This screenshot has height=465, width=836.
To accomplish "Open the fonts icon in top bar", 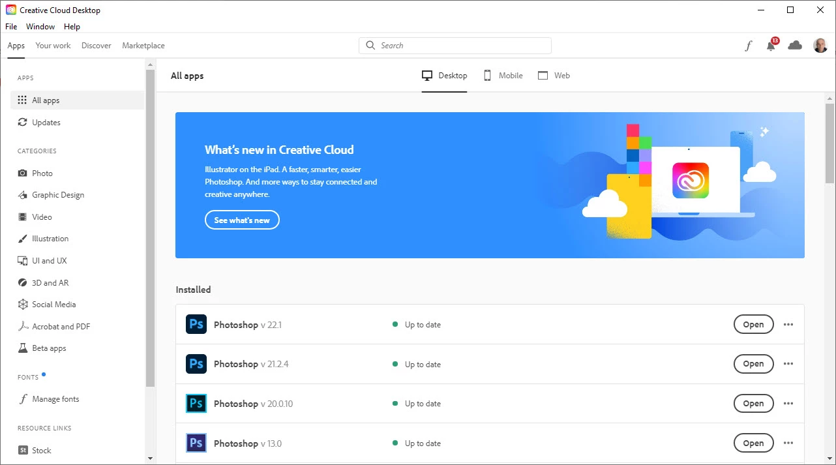I will pos(749,46).
